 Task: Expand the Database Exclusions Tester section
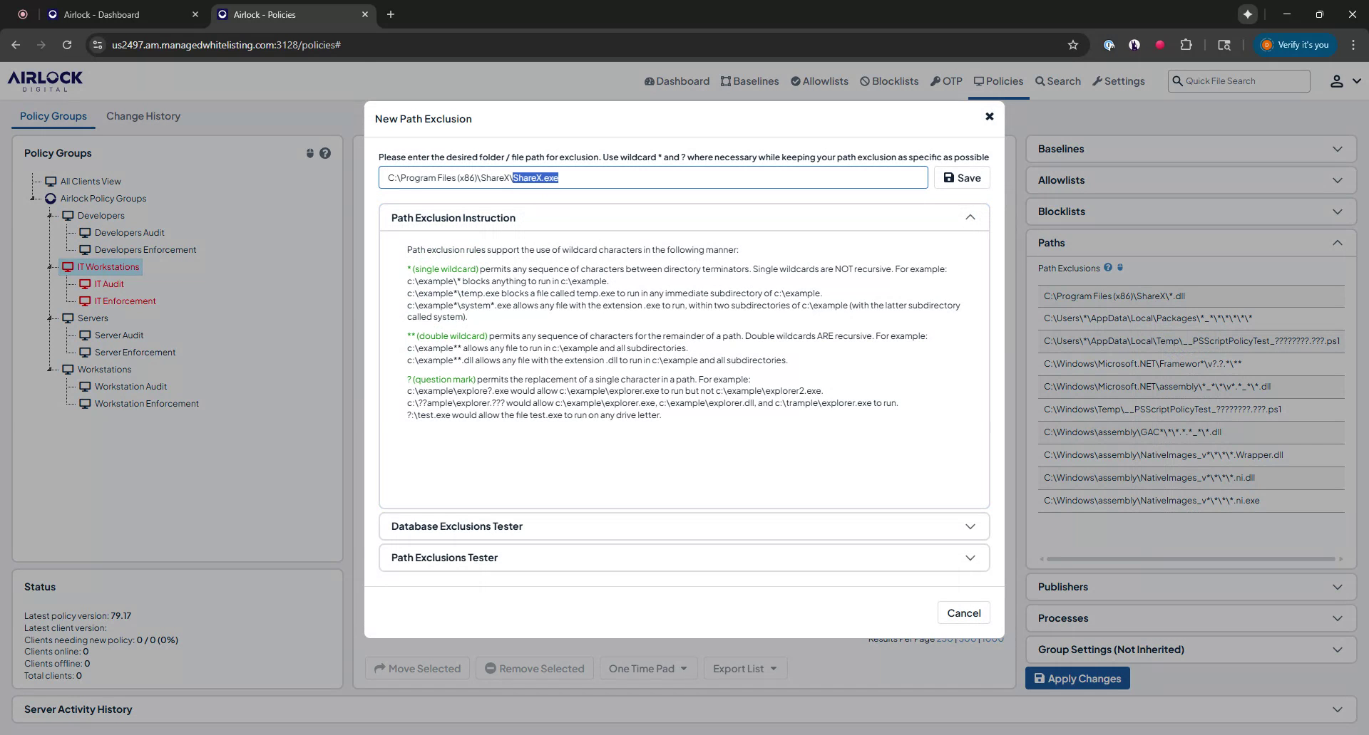[970, 526]
